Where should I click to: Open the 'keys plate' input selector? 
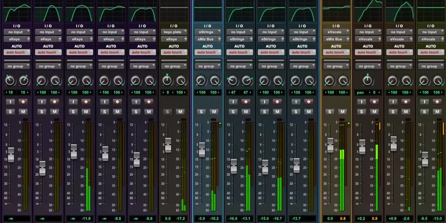click(x=174, y=32)
